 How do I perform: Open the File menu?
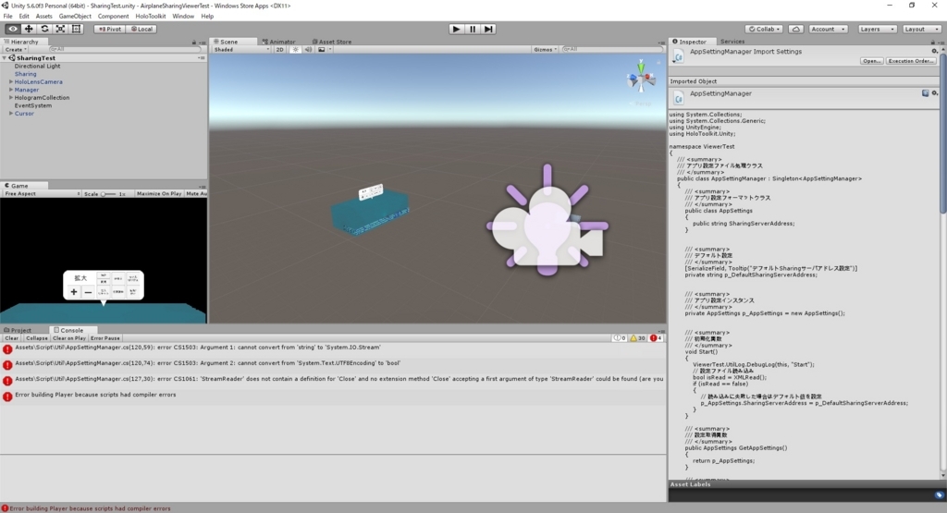pos(7,17)
